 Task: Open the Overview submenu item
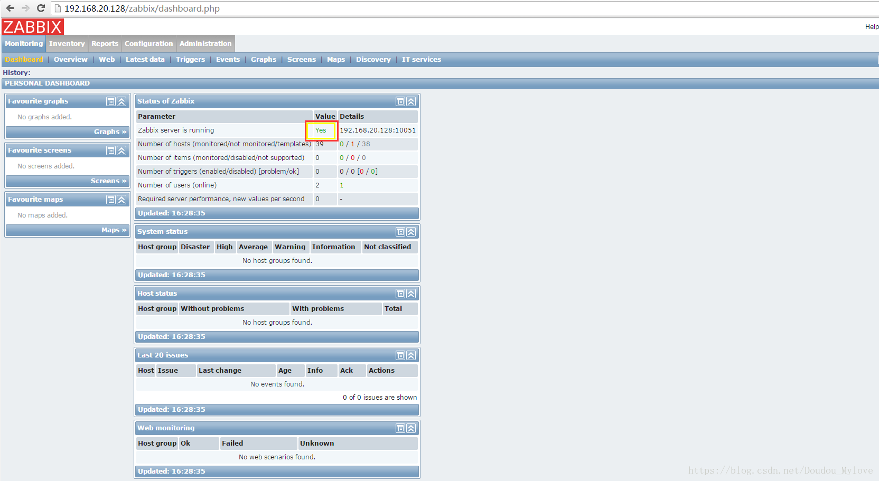pyautogui.click(x=71, y=60)
